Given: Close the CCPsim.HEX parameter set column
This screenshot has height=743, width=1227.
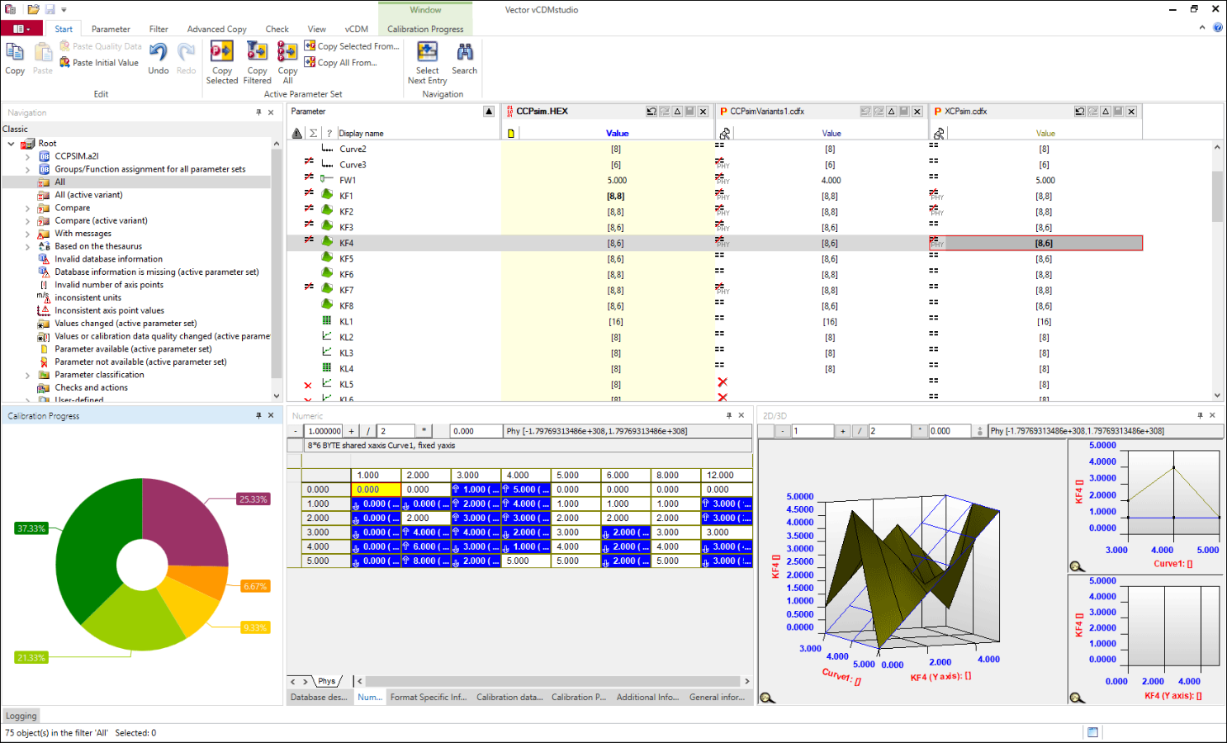Looking at the screenshot, I should 704,111.
